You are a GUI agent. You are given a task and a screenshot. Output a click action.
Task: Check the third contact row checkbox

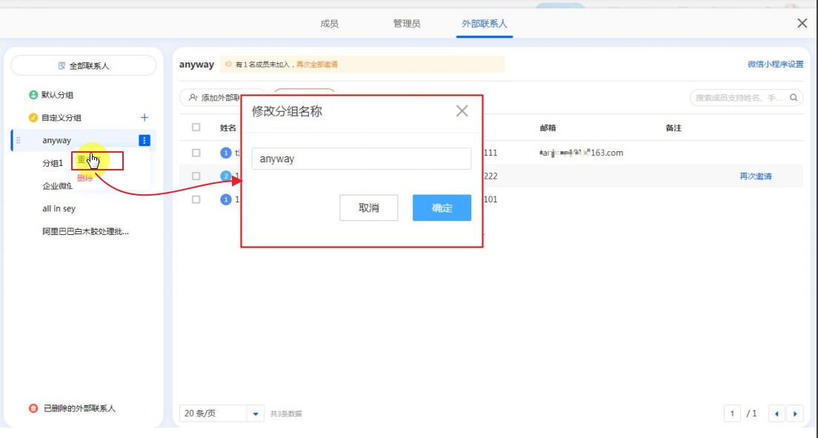click(x=196, y=199)
